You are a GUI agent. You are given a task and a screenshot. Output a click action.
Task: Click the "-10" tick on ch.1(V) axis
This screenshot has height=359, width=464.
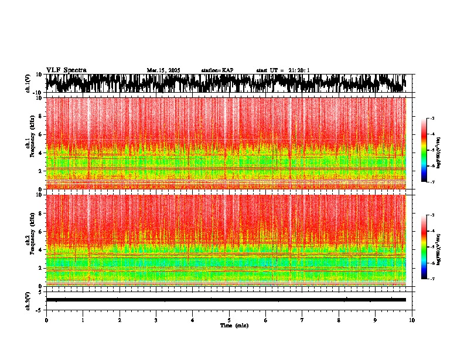click(38, 93)
